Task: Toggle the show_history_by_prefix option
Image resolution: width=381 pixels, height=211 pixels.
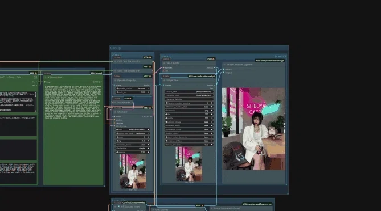Action: tap(189, 137)
